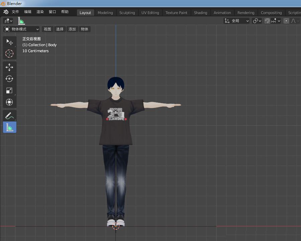Click the text "(1) Collection | Body"
This screenshot has height=241, width=301.
coord(39,45)
